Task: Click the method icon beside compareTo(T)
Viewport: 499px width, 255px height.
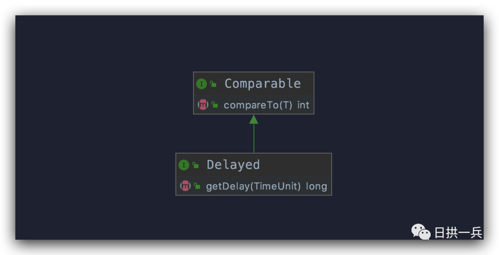Action: (203, 105)
